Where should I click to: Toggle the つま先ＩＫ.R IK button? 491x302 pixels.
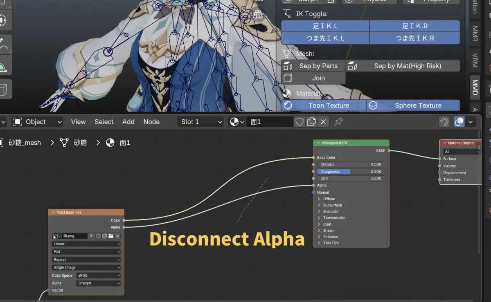point(414,38)
